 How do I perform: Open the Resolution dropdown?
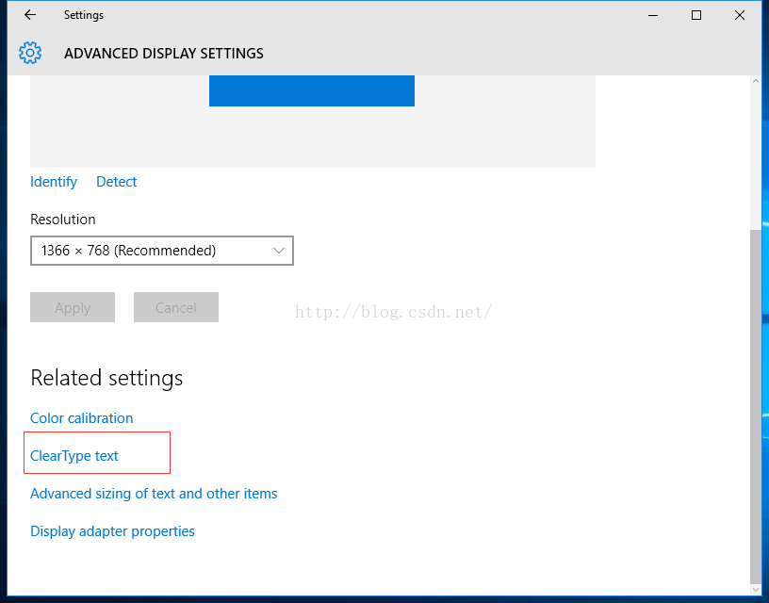[162, 251]
